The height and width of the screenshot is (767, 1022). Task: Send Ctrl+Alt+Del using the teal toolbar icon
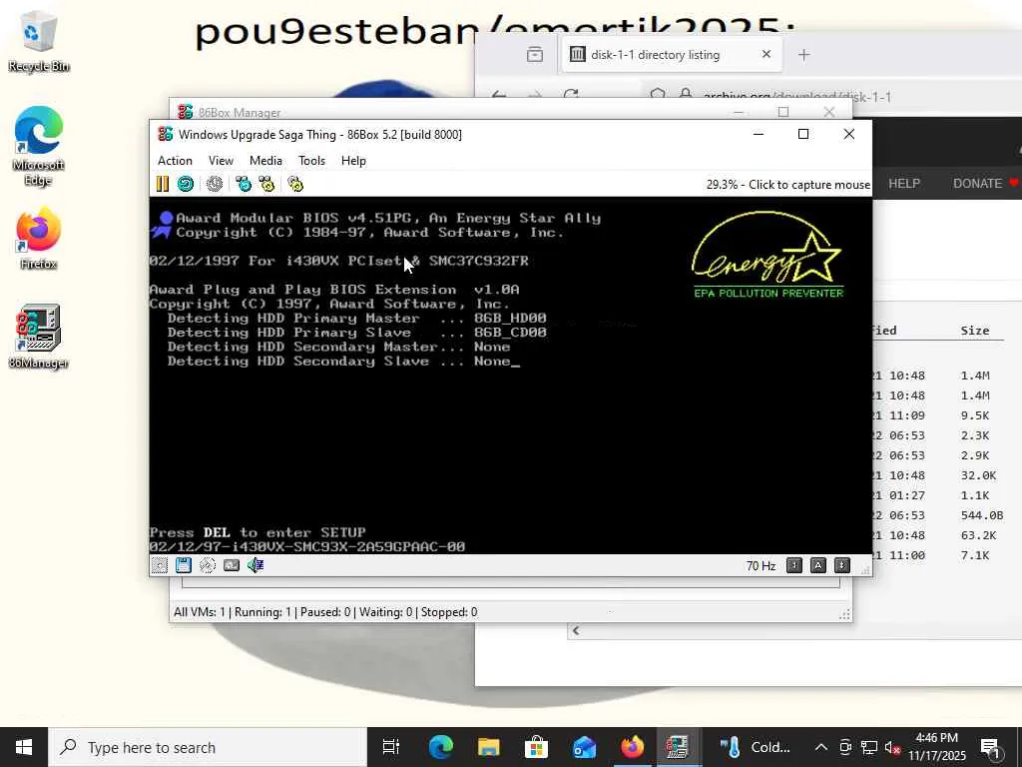tap(244, 184)
